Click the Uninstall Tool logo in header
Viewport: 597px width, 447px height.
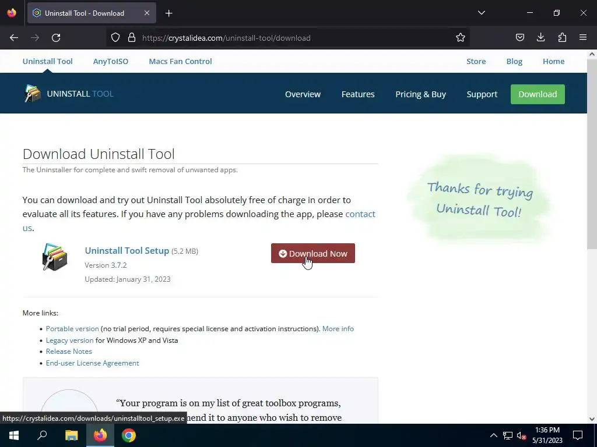(33, 94)
